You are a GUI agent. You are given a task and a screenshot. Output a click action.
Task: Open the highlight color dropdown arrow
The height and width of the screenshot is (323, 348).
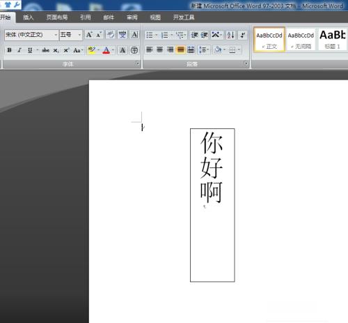point(98,50)
